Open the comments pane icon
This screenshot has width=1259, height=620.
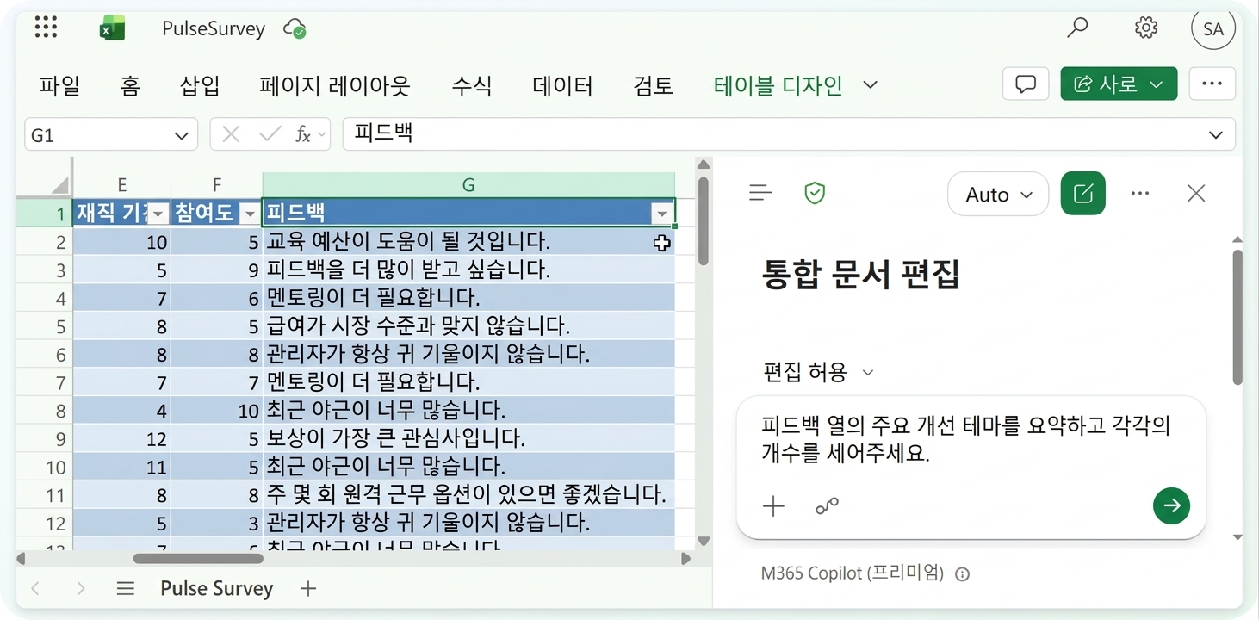pos(1026,84)
